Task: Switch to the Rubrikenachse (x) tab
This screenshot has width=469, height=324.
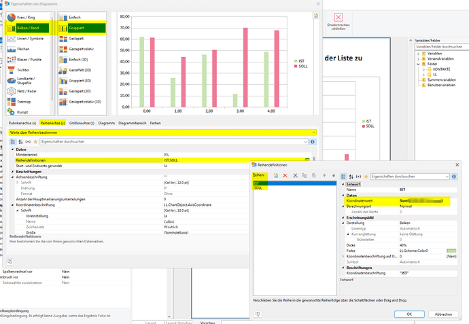Action: (22, 123)
